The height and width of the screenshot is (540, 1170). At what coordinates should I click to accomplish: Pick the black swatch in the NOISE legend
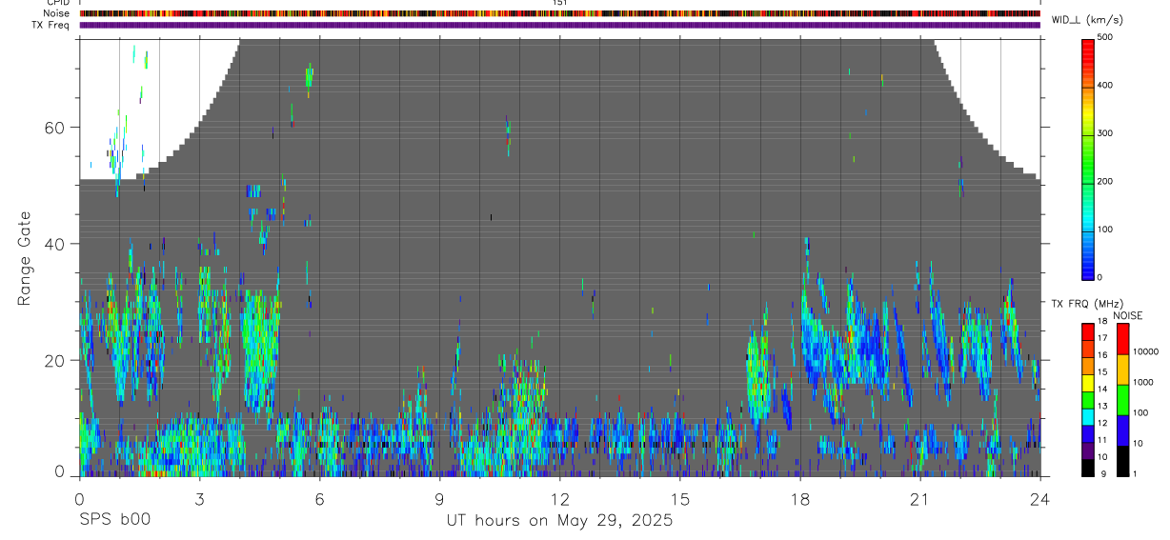coord(1122,461)
